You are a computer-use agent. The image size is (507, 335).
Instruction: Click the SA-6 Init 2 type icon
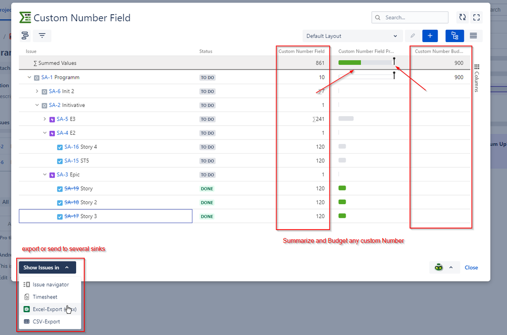[x=45, y=92]
